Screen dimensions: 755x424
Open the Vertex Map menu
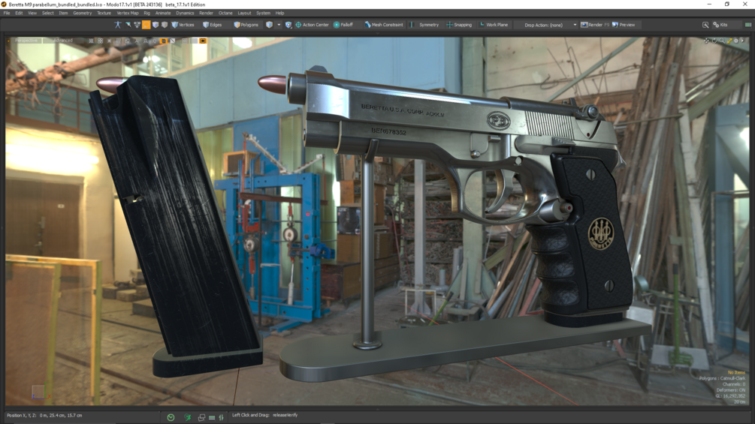click(x=128, y=13)
